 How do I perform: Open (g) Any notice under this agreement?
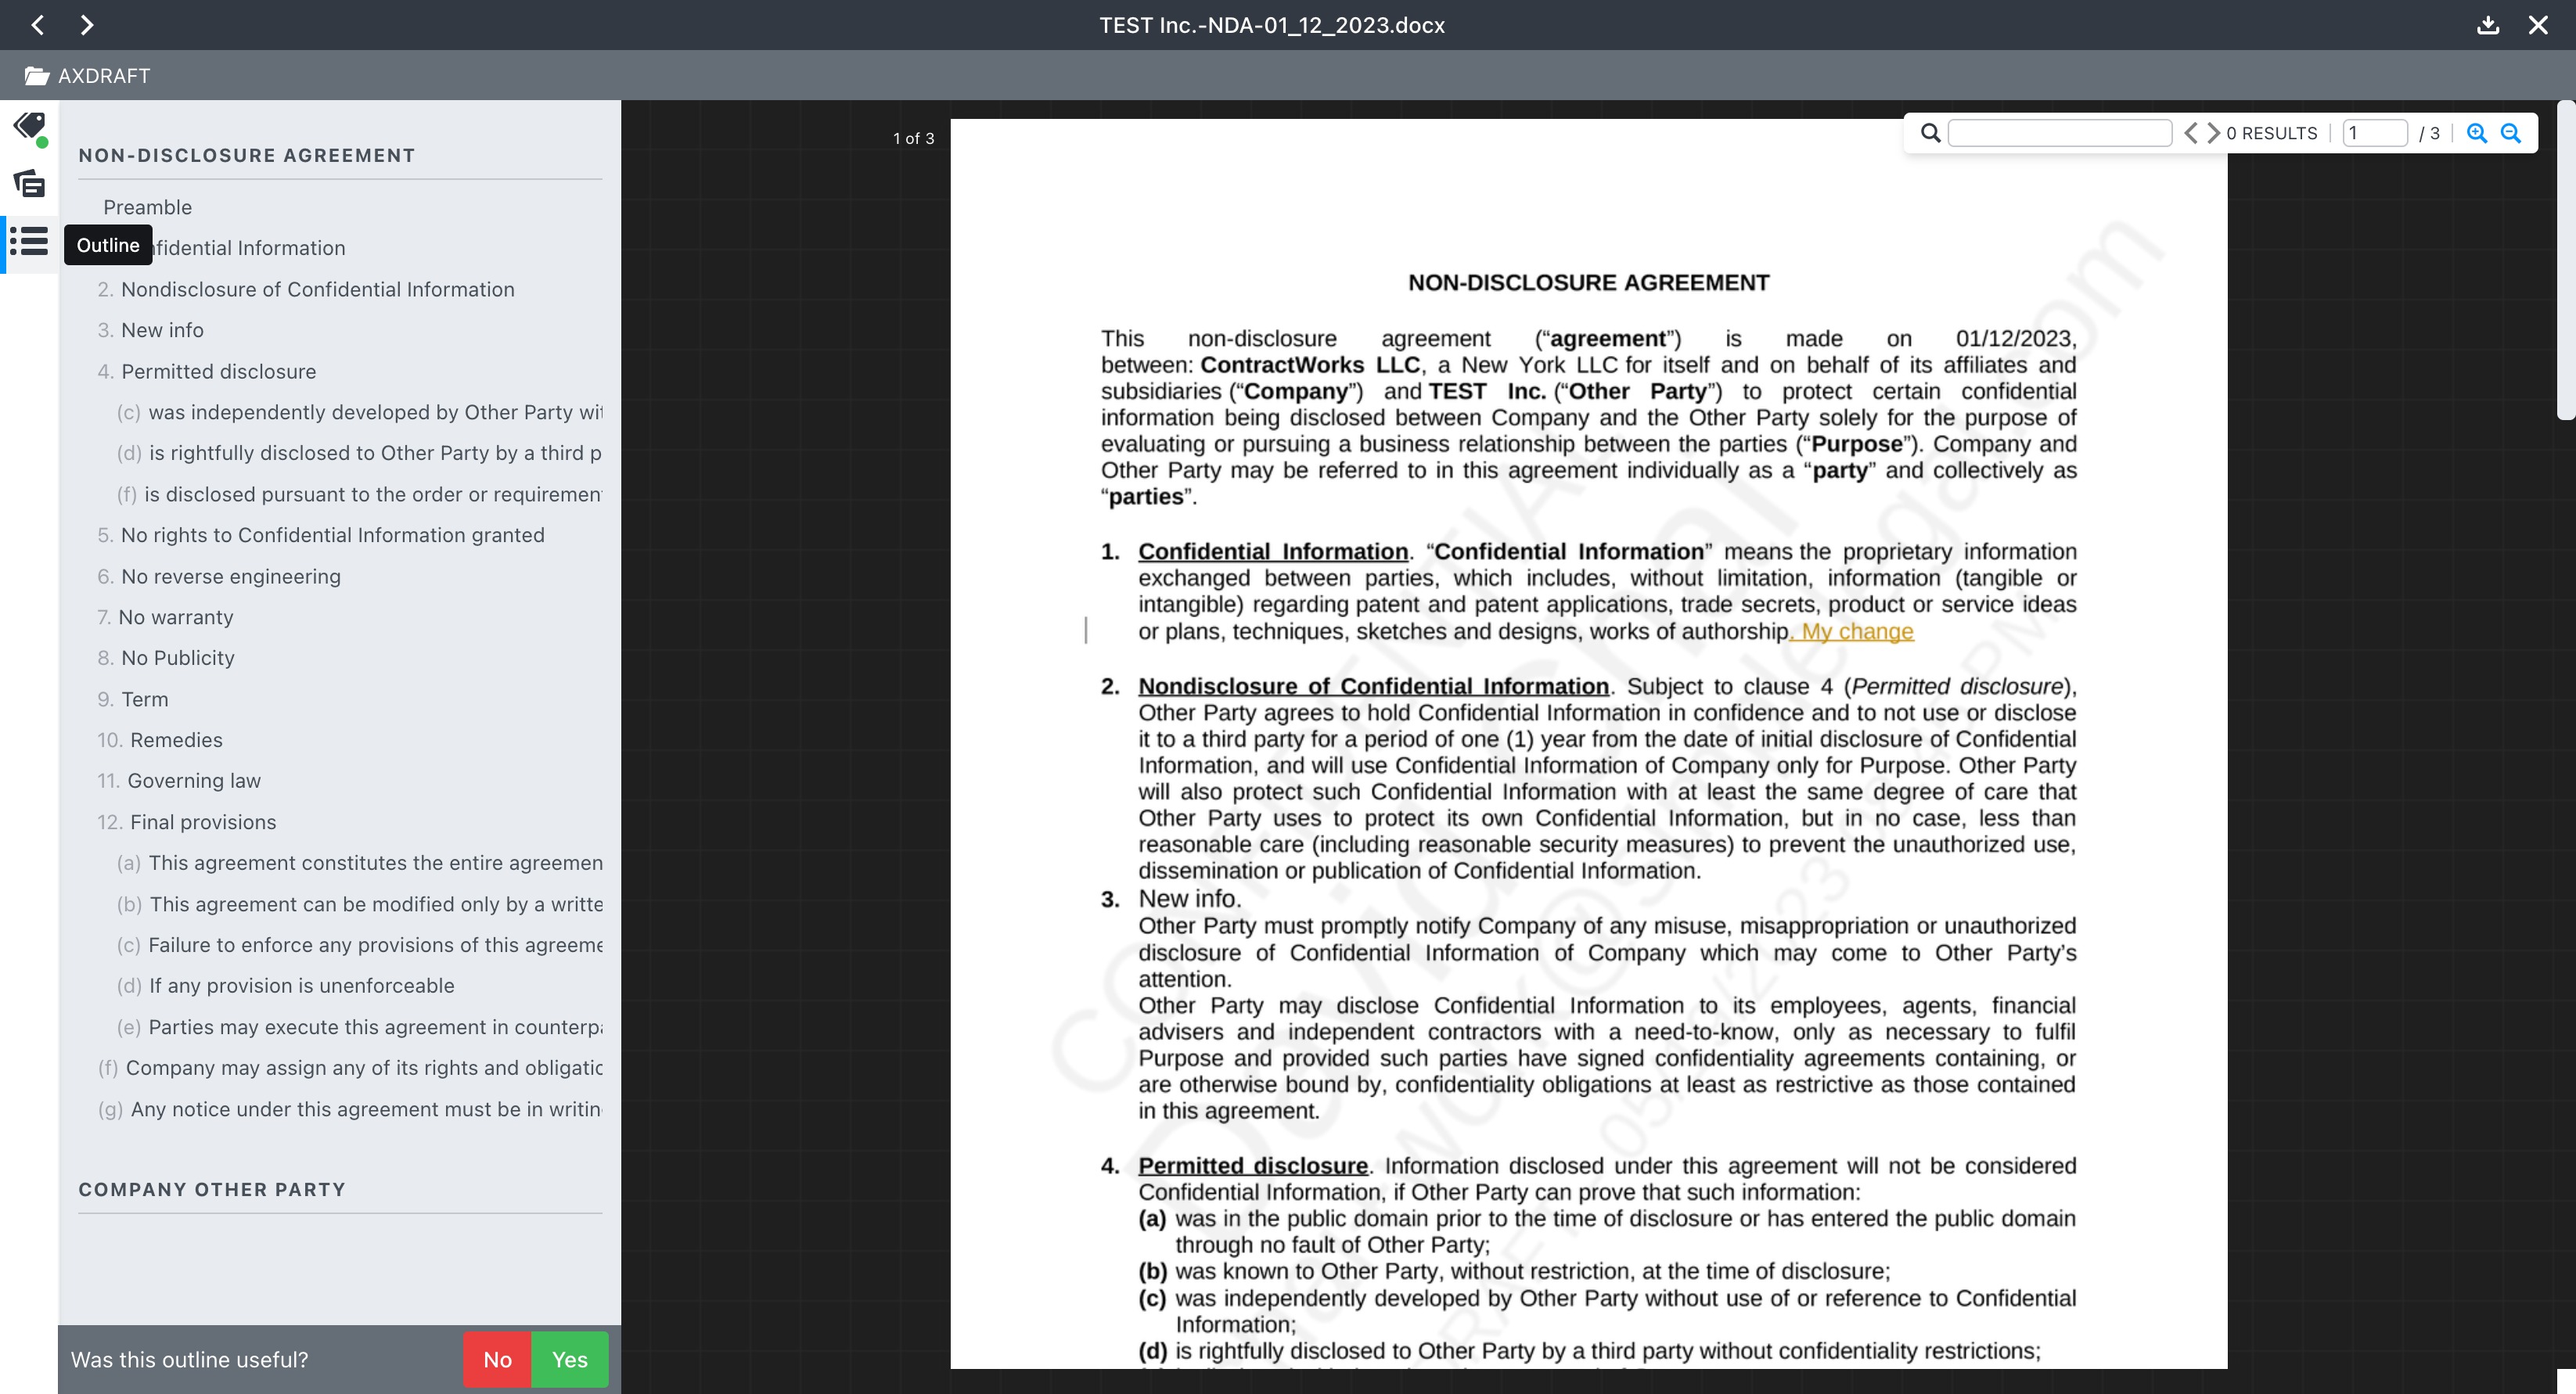click(x=350, y=1109)
